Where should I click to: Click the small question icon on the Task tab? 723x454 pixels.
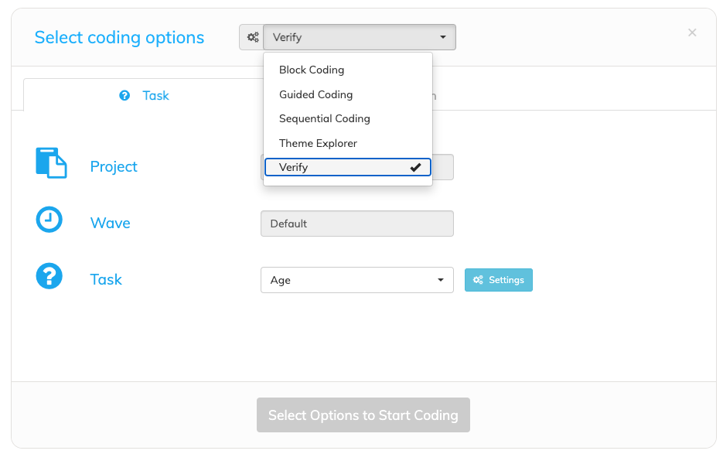(x=124, y=95)
